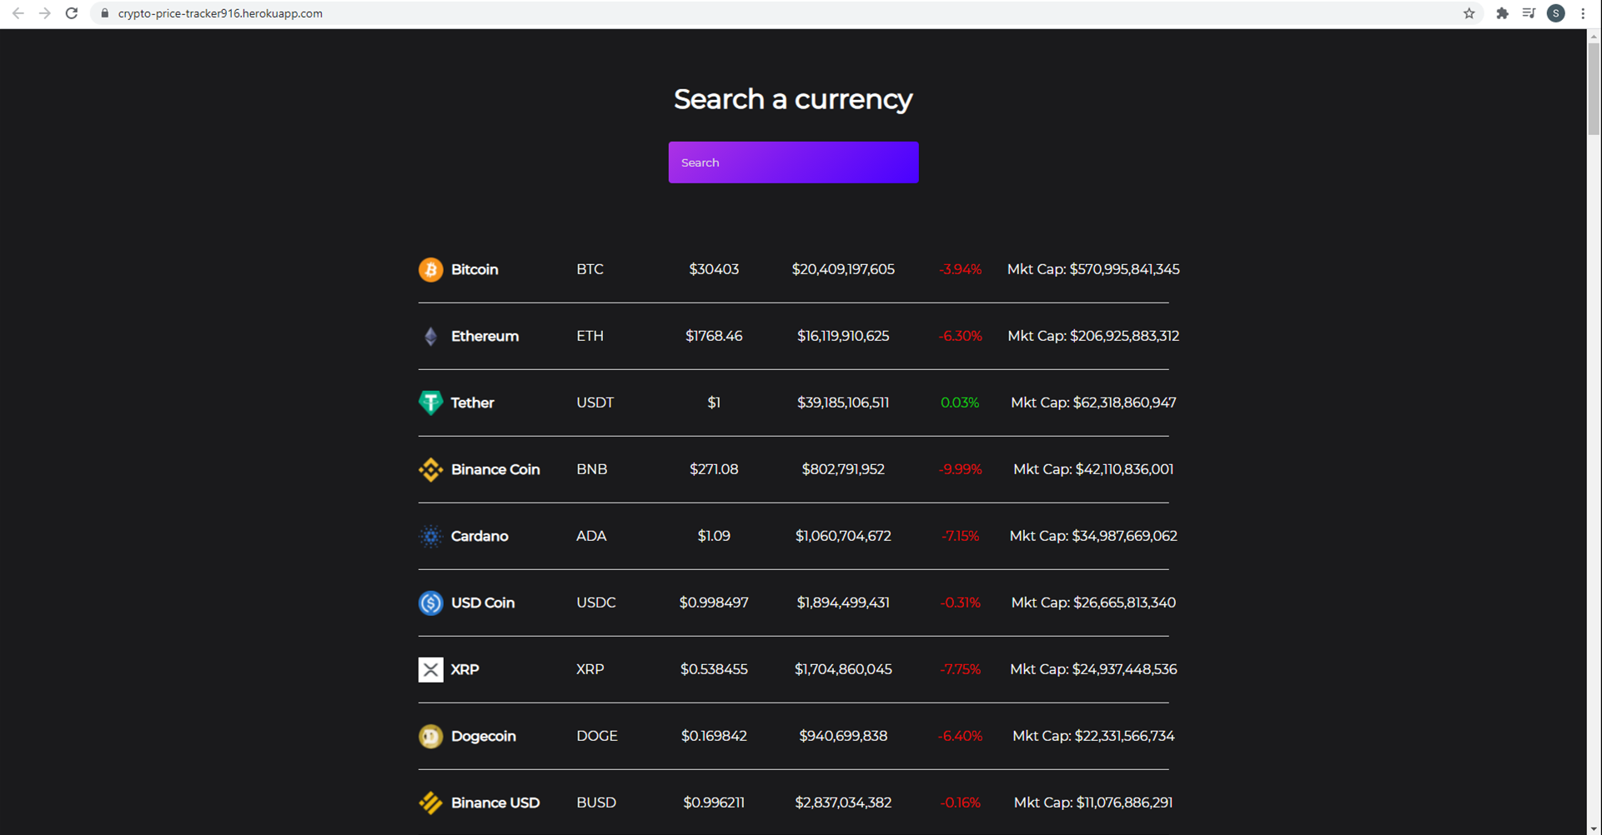Open Chrome three-dot menu
This screenshot has width=1602, height=835.
(1583, 13)
